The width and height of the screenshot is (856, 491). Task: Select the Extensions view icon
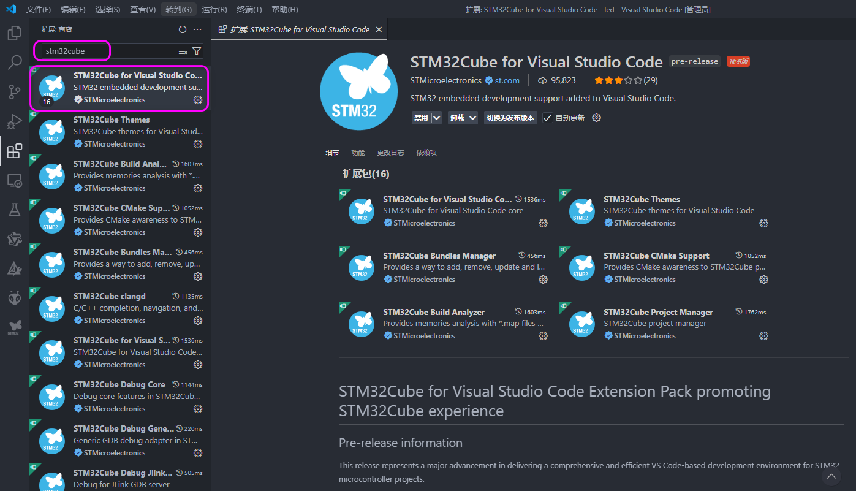pyautogui.click(x=15, y=151)
